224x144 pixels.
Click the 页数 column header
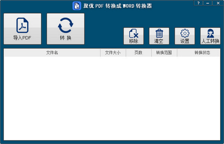point(139,53)
